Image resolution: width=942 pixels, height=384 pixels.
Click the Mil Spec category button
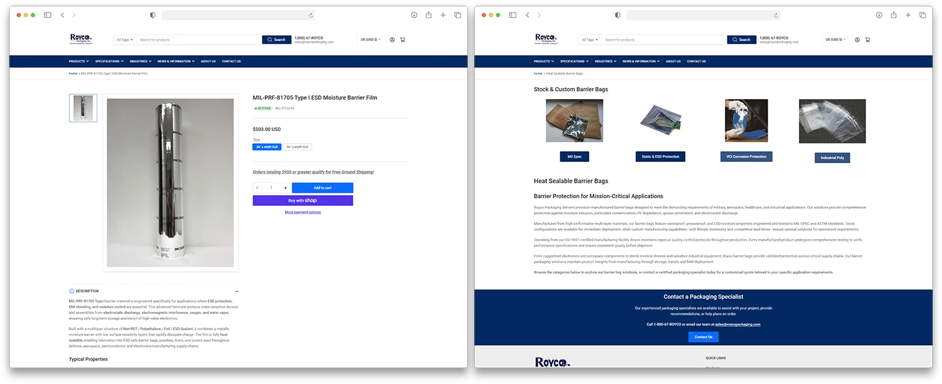point(574,156)
